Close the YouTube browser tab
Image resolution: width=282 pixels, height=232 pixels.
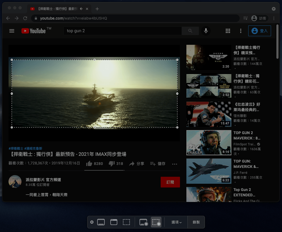click(87, 9)
